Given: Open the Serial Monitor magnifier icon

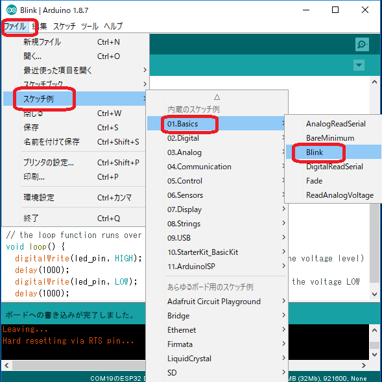Looking at the screenshot, I should point(362,44).
